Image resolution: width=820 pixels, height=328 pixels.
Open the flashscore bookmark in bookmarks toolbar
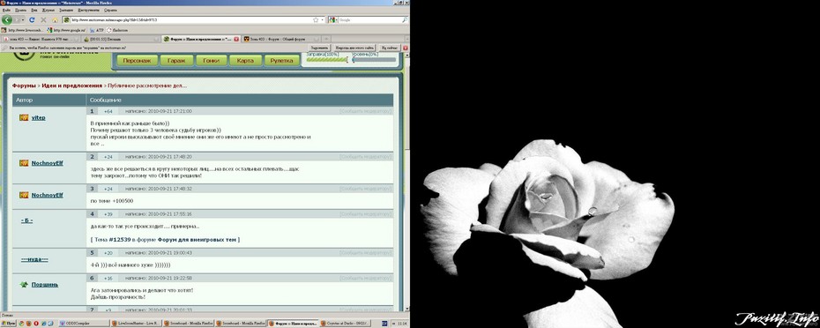coord(116,30)
